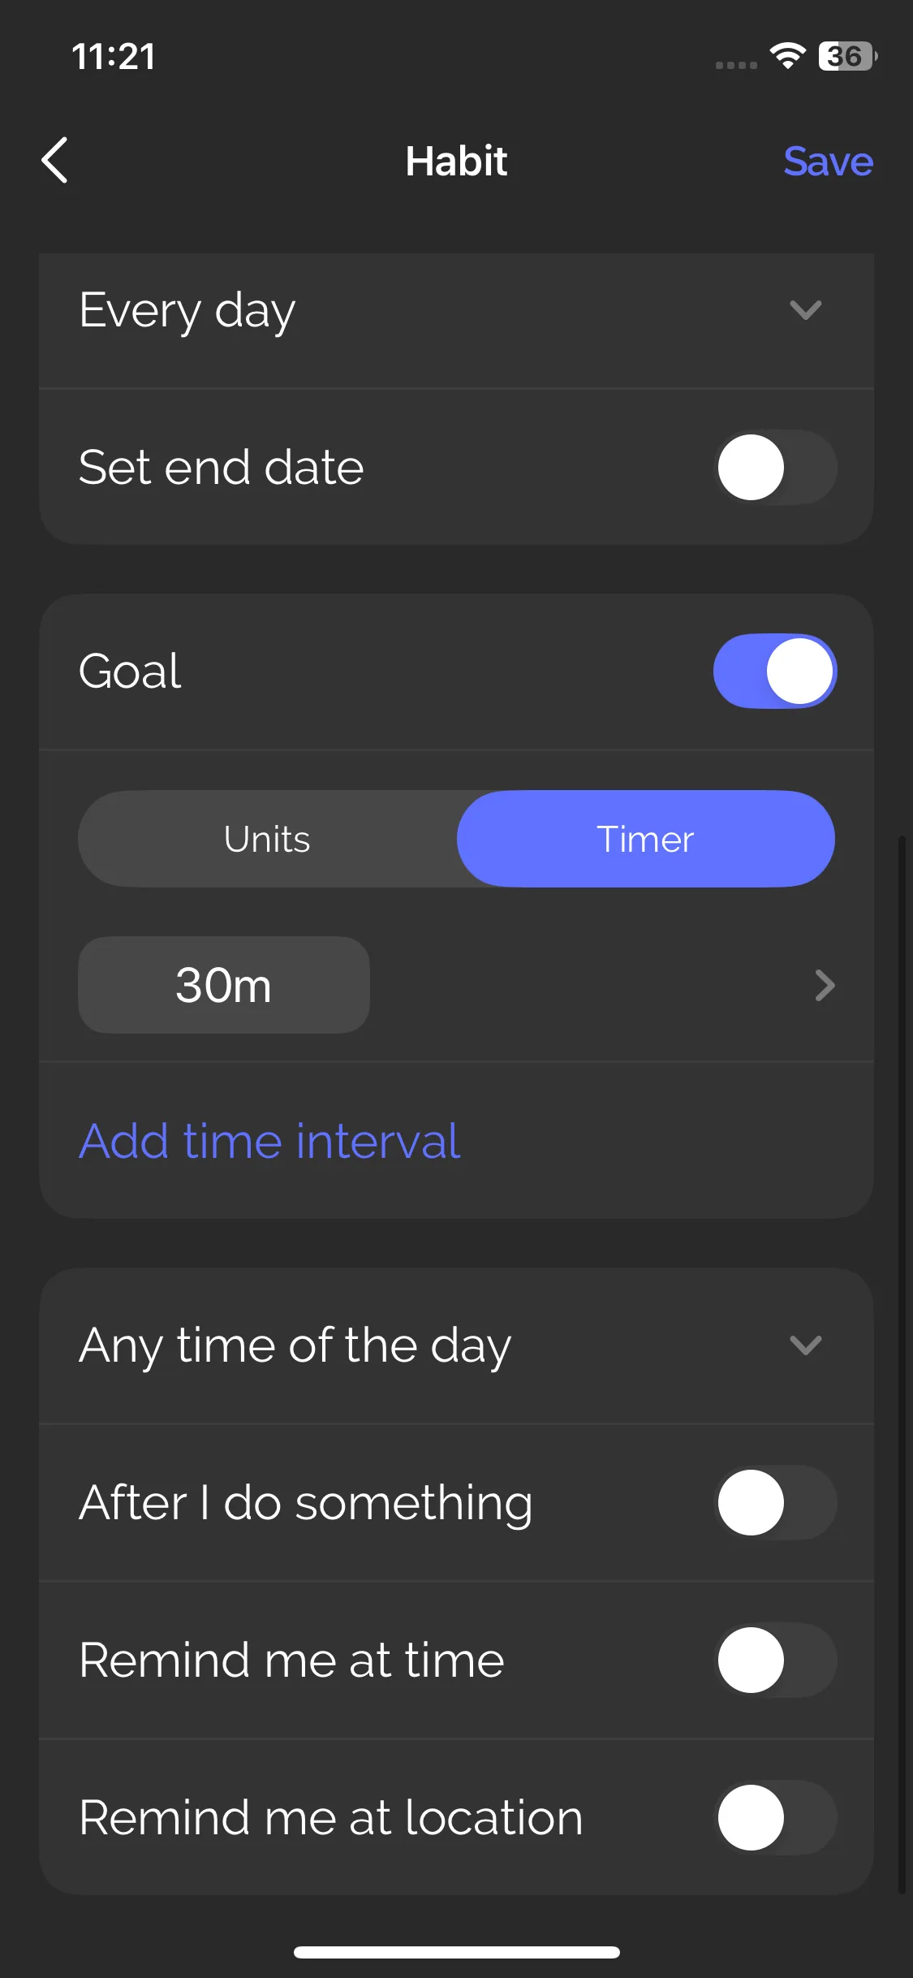Tap the Wi-Fi status icon
The width and height of the screenshot is (913, 1978).
point(787,56)
